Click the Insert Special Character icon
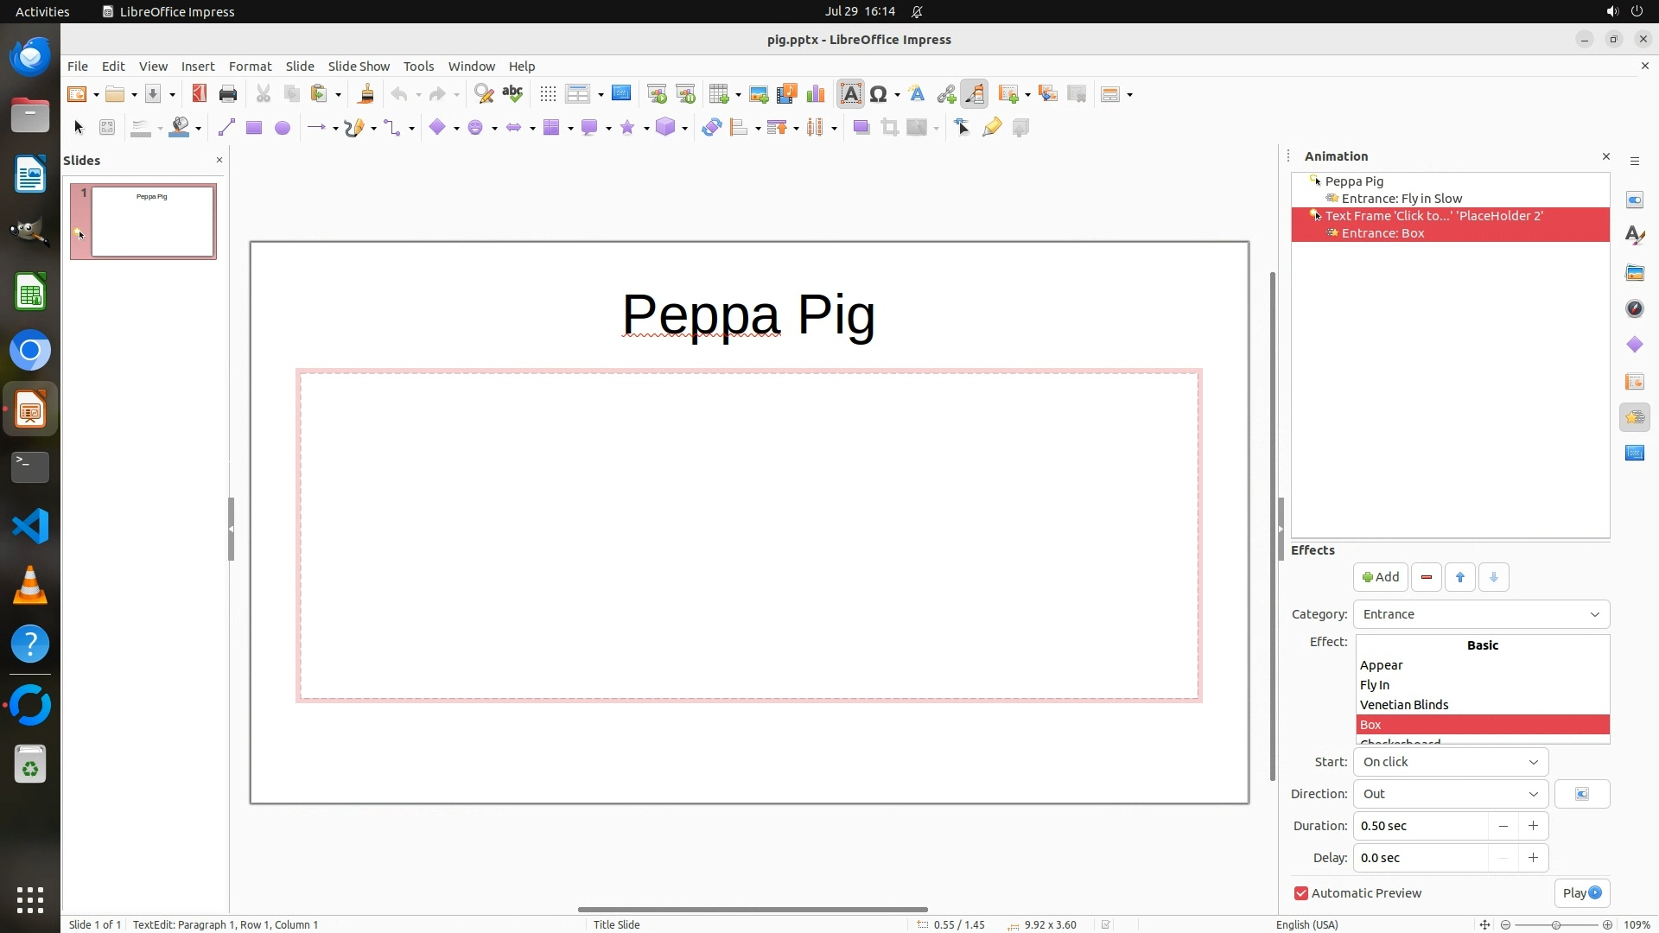 879,94
